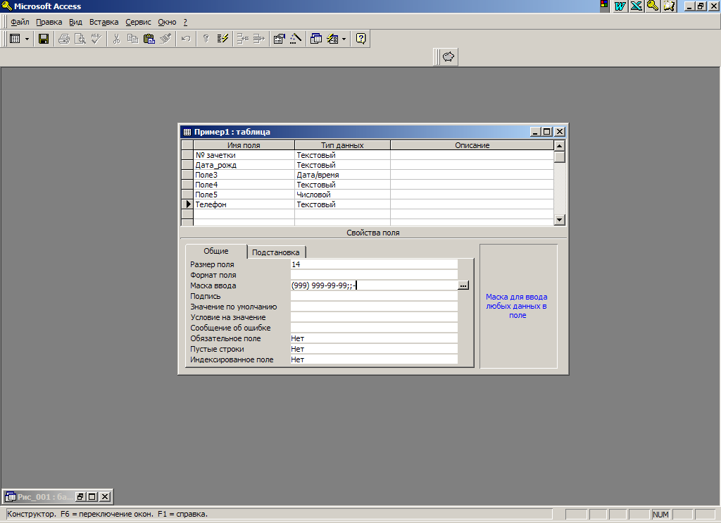Image resolution: width=721 pixels, height=523 pixels.
Task: Click the Условие на значение field
Action: (x=374, y=317)
